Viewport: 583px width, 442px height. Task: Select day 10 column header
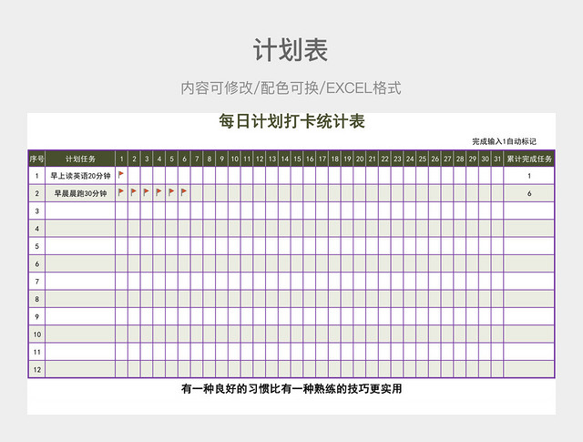click(x=234, y=159)
